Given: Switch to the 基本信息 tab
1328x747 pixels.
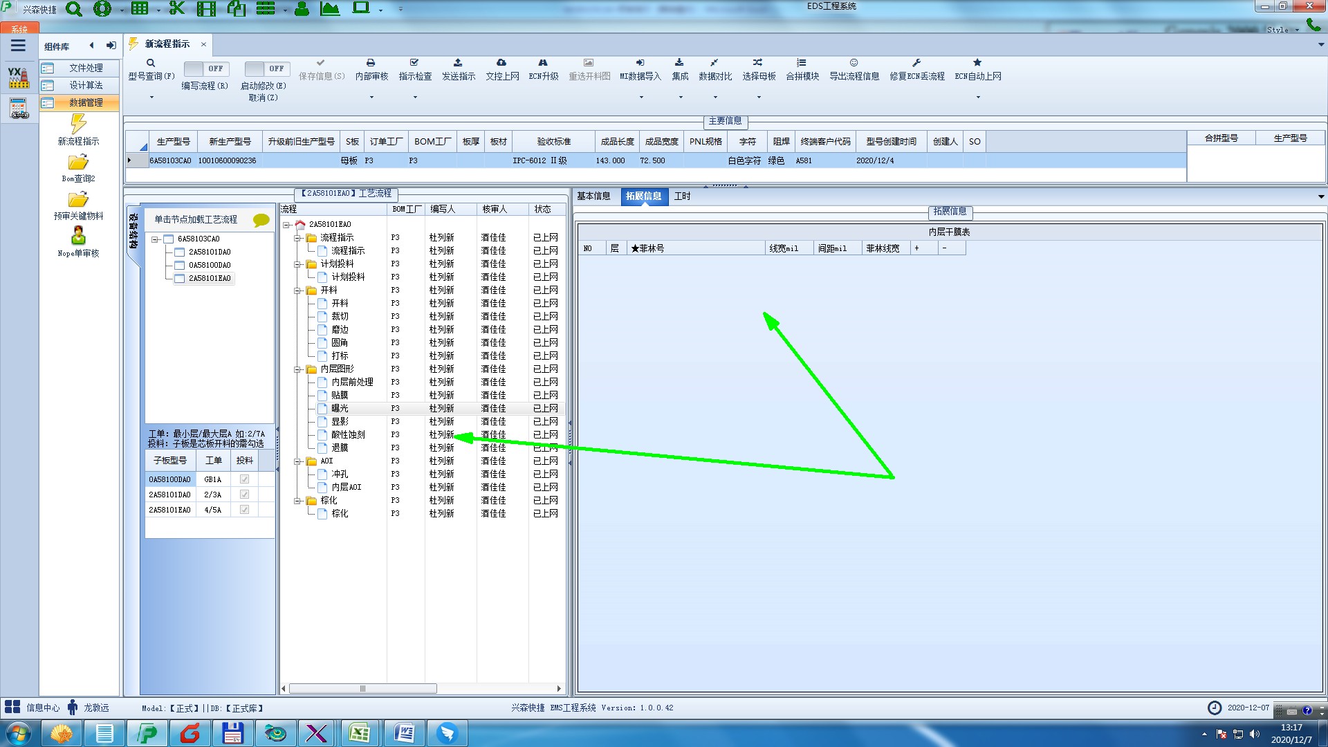Looking at the screenshot, I should tap(593, 196).
